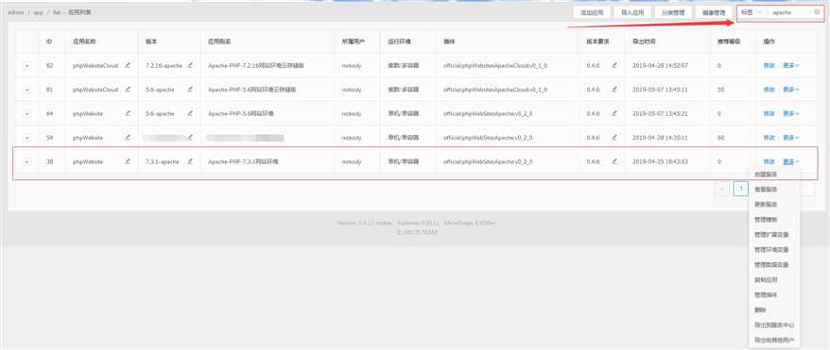This screenshot has height=350, width=830.
Task: Click the 导入应用 button
Action: click(632, 12)
